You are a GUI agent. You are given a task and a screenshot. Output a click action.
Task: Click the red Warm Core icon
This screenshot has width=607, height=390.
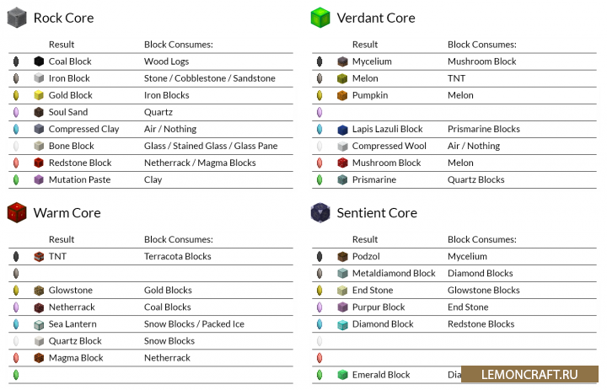(17, 212)
